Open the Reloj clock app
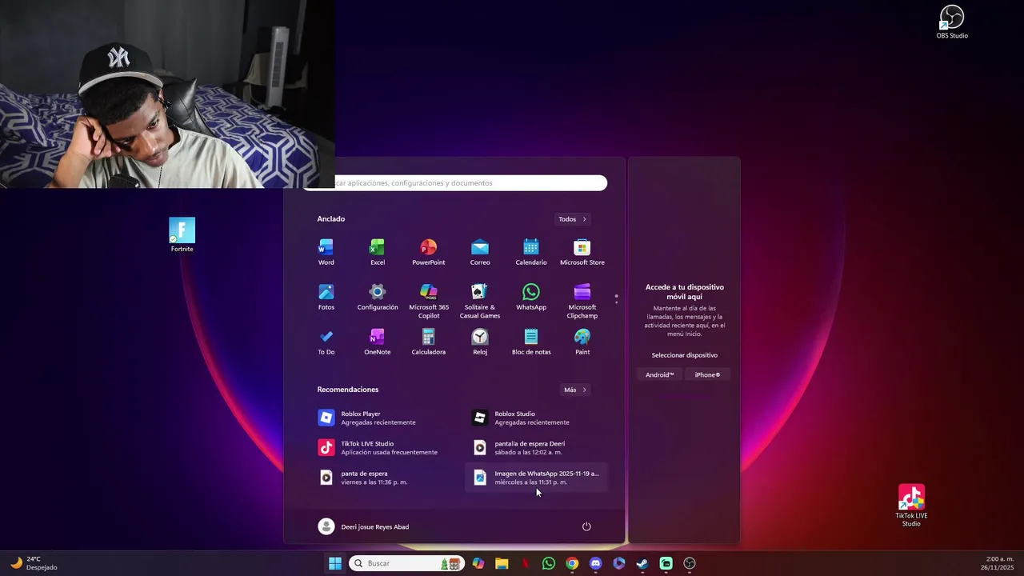Screen dimensions: 1024x576 tap(480, 342)
